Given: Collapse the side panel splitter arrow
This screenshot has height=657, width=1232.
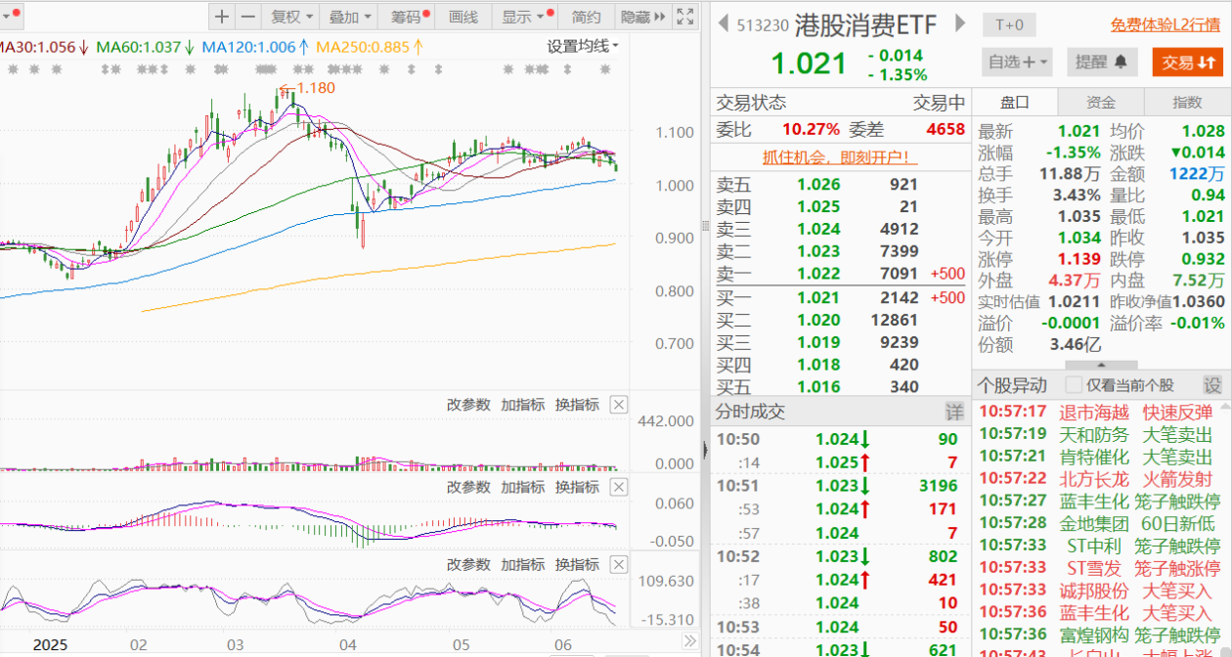Looking at the screenshot, I should (x=704, y=450).
